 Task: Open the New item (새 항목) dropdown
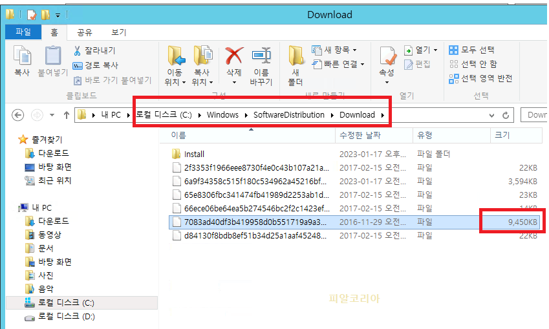334,50
